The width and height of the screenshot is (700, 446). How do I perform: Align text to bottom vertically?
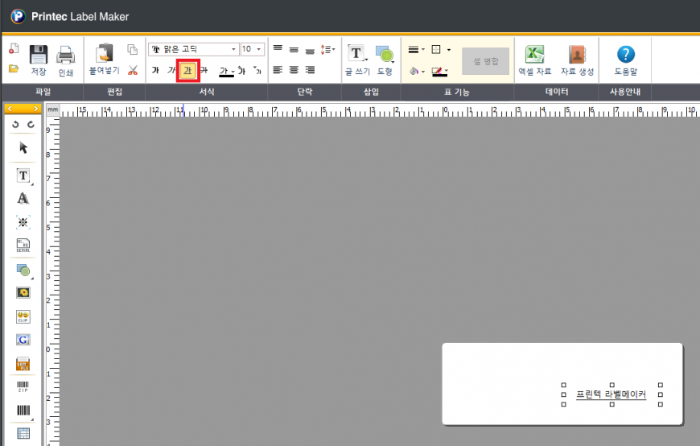310,50
